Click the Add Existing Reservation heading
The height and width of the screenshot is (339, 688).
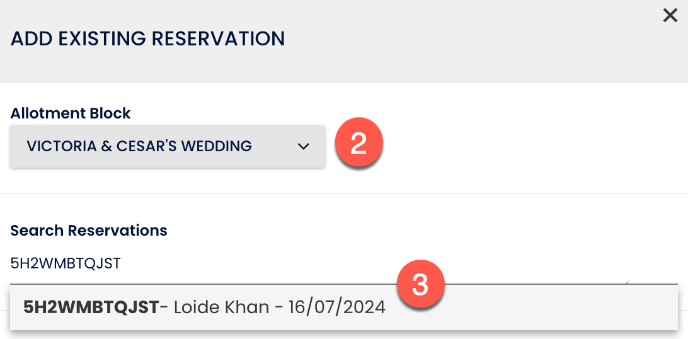147,38
